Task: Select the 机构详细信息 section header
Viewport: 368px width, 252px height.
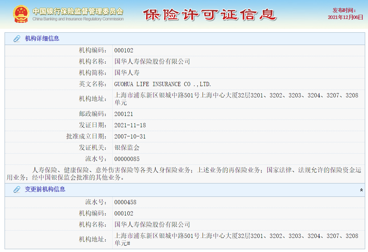Action: point(185,39)
